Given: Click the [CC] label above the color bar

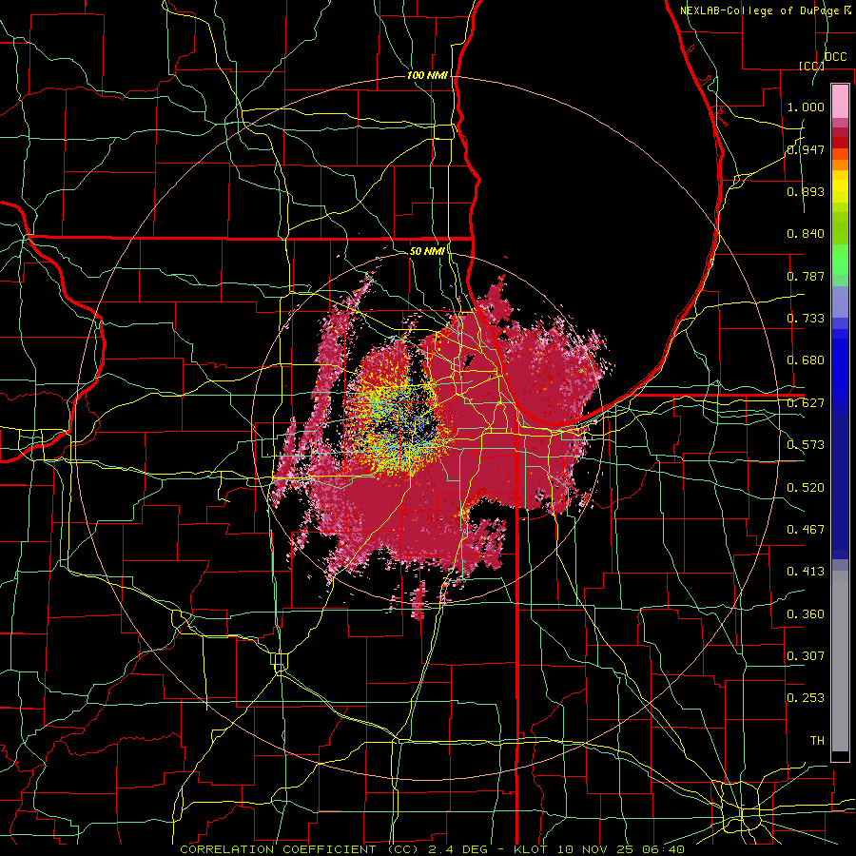Looking at the screenshot, I should 812,66.
